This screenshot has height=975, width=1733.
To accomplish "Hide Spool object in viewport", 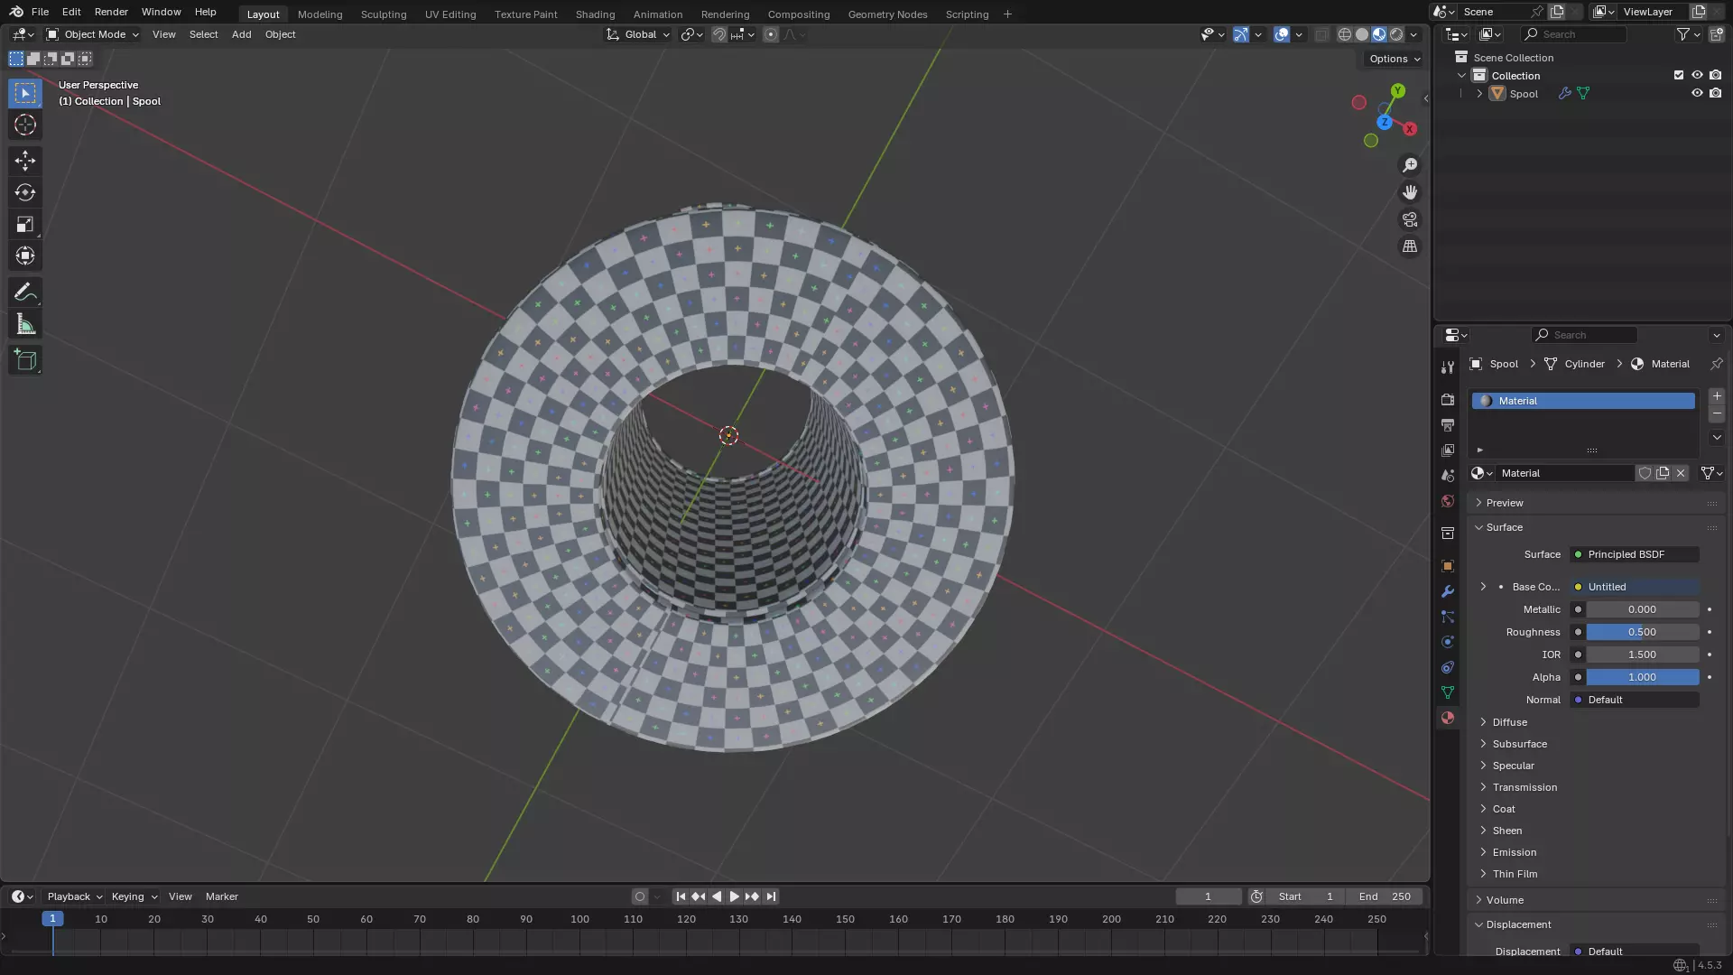I will 1697,93.
